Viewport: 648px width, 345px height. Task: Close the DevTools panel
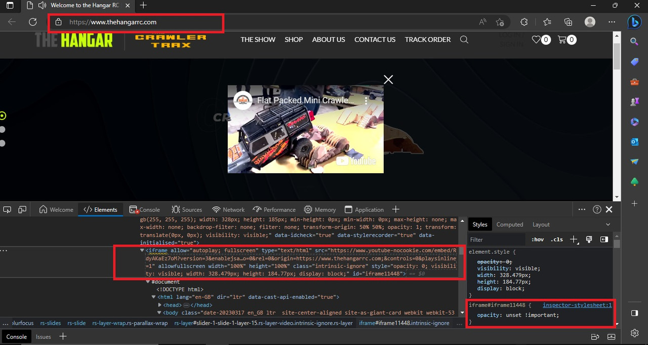pyautogui.click(x=609, y=209)
